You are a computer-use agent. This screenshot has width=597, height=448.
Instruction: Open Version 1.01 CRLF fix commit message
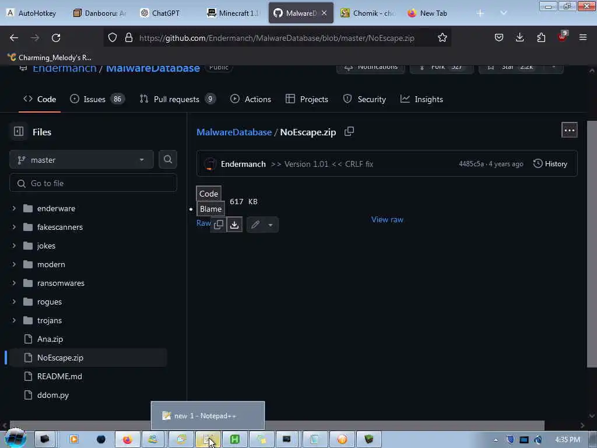(322, 164)
